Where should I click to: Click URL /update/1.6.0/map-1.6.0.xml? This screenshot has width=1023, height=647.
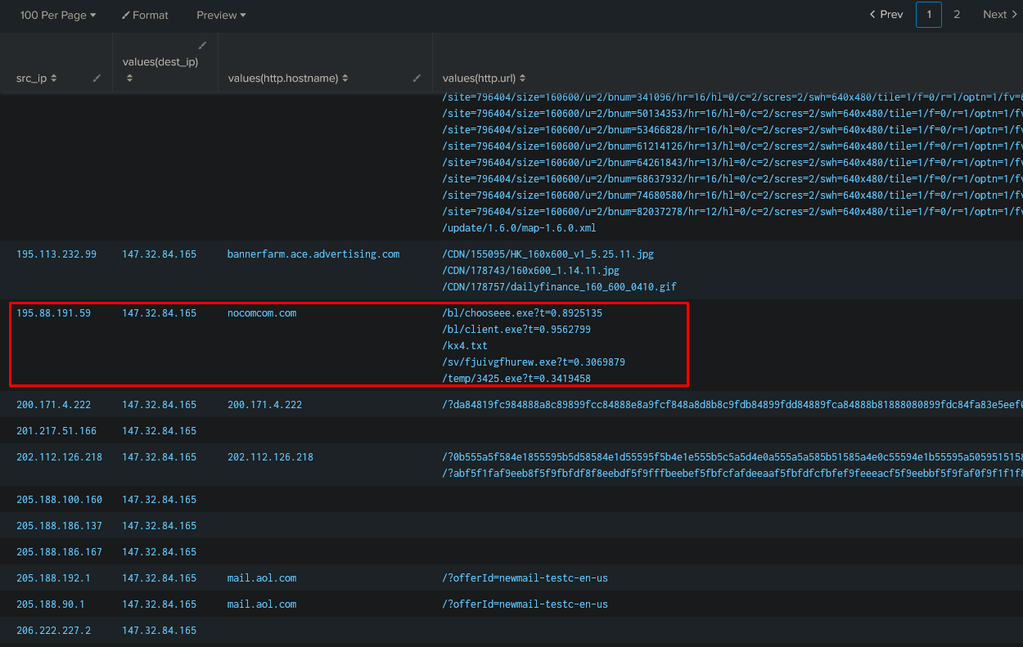click(x=519, y=228)
